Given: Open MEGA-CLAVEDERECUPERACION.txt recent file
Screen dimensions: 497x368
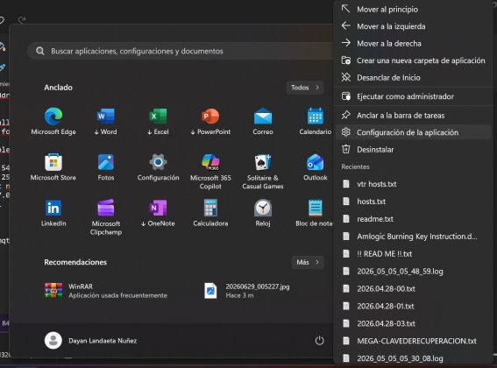Looking at the screenshot, I should tap(413, 341).
